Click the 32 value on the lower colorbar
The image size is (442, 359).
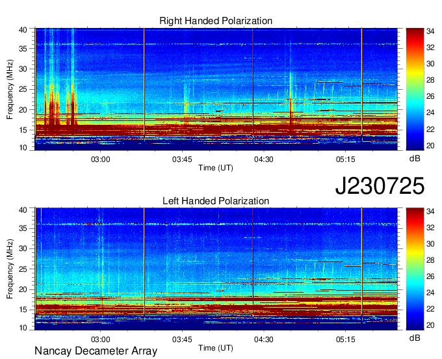[x=430, y=228]
